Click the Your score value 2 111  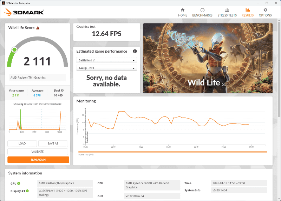[x=16, y=95]
